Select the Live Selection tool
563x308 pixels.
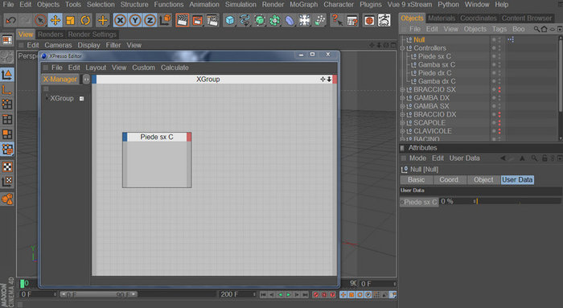point(40,20)
